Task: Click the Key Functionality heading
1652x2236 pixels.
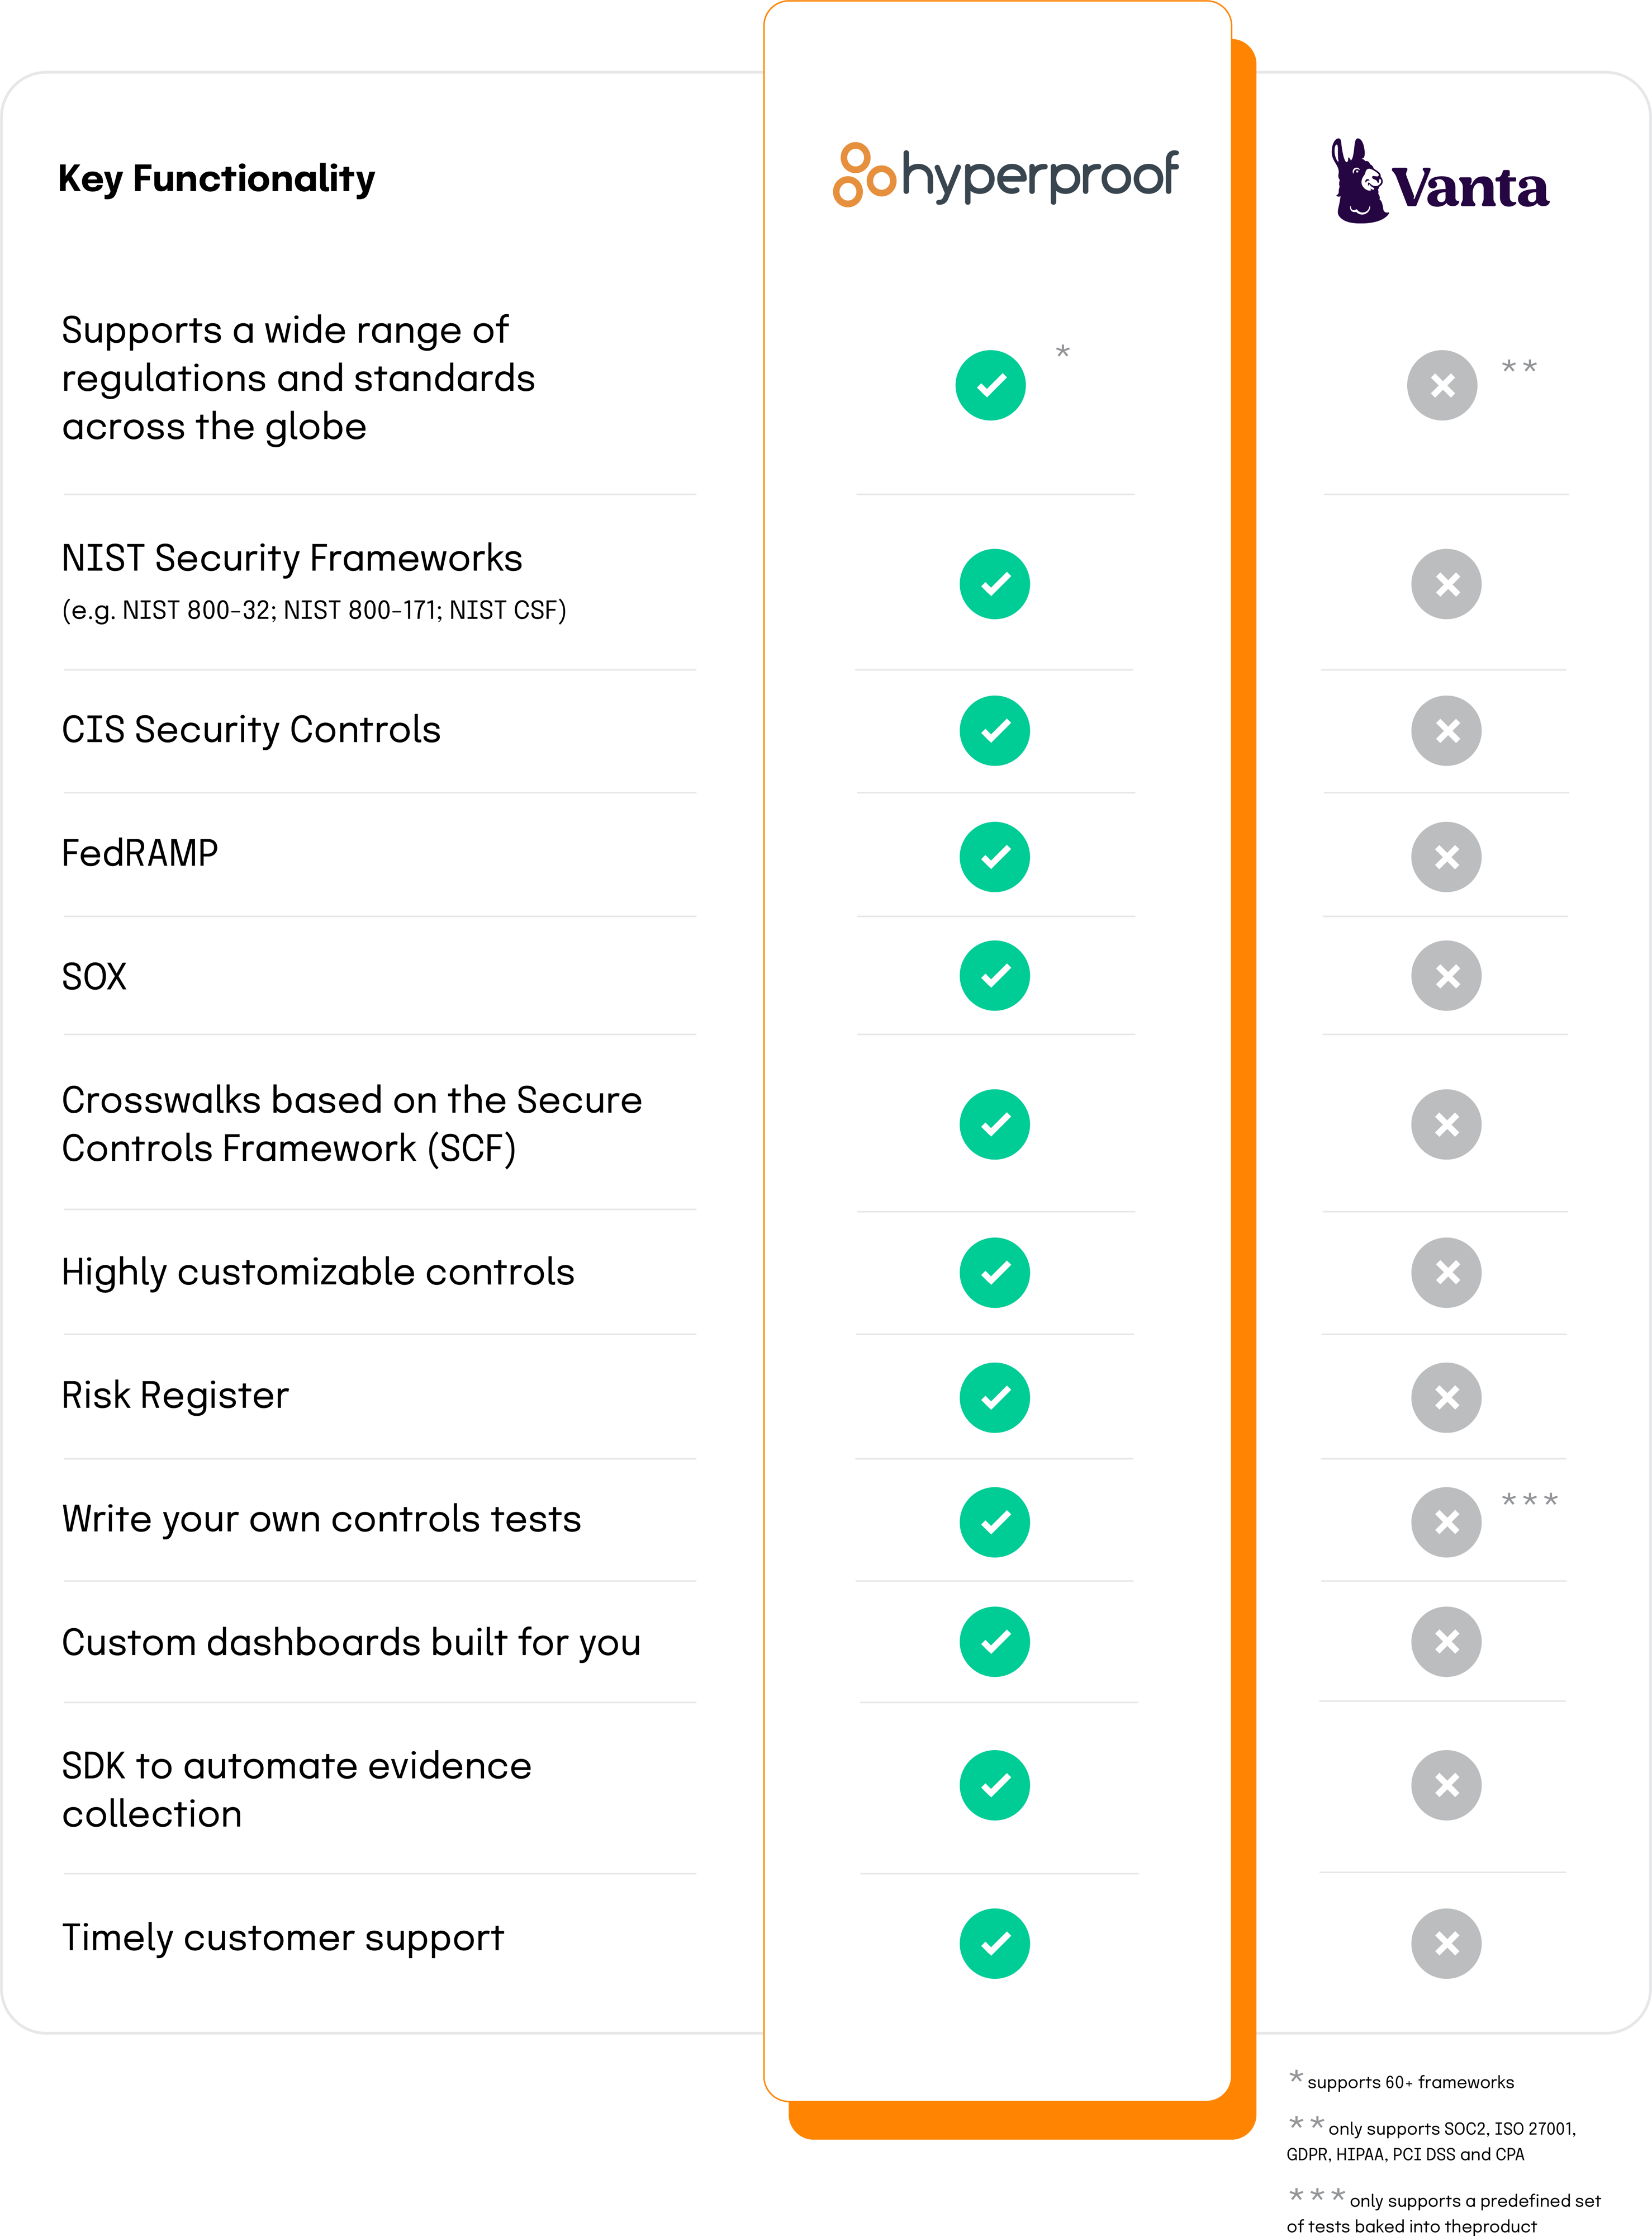Action: pyautogui.click(x=217, y=179)
